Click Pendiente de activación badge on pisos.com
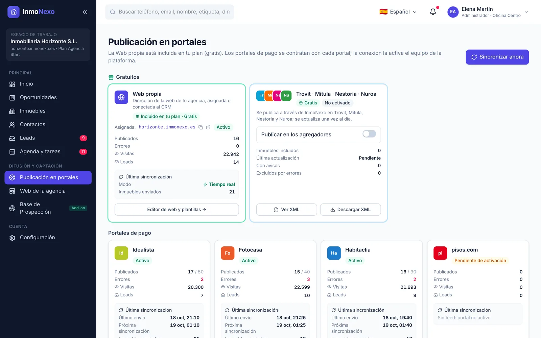The image size is (541, 338). 480,261
